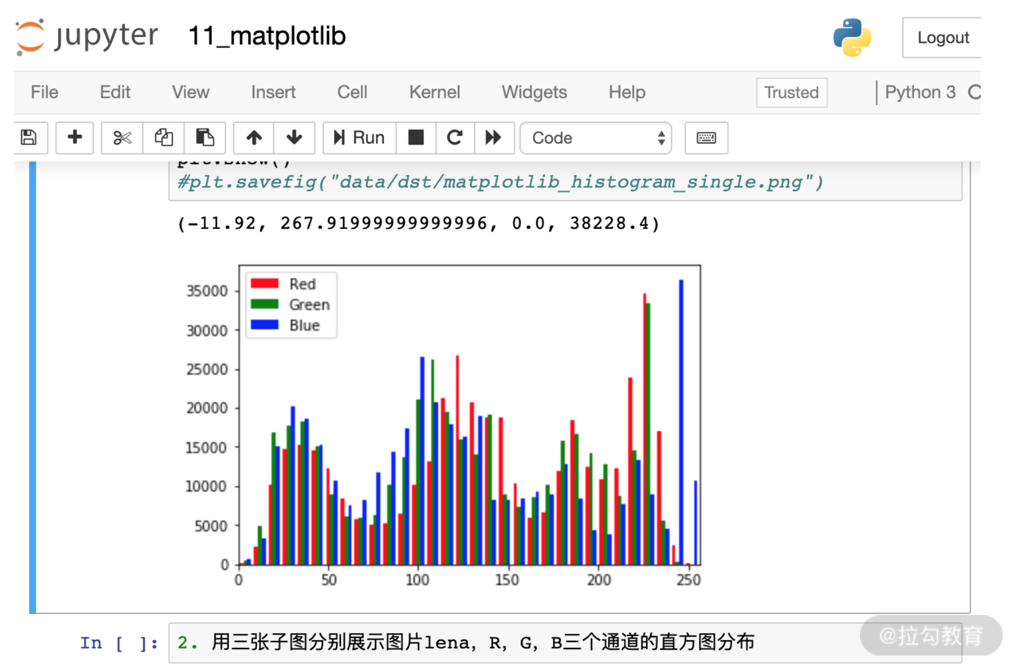Open the Code cell type dropdown
The width and height of the screenshot is (1017, 669).
(596, 138)
